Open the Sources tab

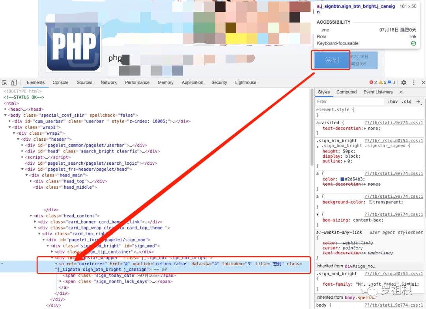tap(84, 82)
